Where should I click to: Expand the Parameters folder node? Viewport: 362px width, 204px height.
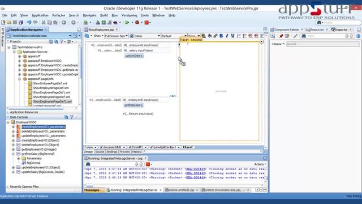[x=19, y=159]
